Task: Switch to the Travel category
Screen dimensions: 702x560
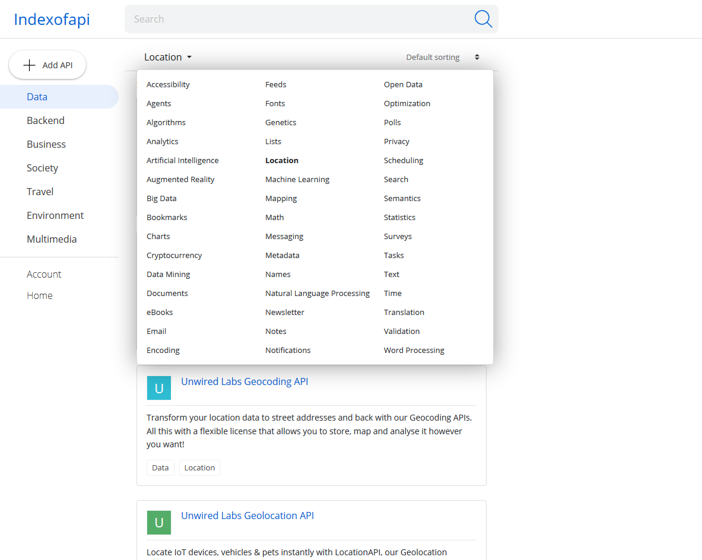Action: click(40, 191)
